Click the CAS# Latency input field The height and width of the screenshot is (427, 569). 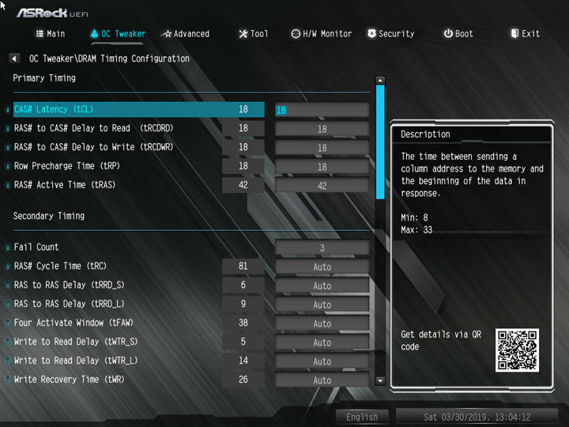pyautogui.click(x=322, y=110)
